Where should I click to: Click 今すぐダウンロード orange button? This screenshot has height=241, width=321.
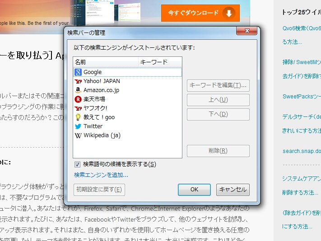(x=200, y=13)
